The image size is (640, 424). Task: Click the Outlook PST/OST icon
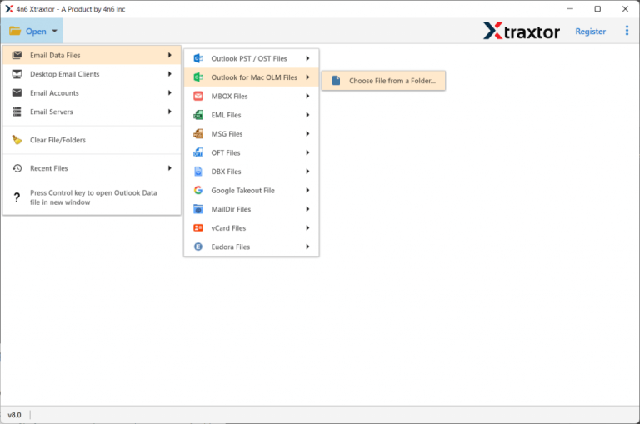(198, 58)
